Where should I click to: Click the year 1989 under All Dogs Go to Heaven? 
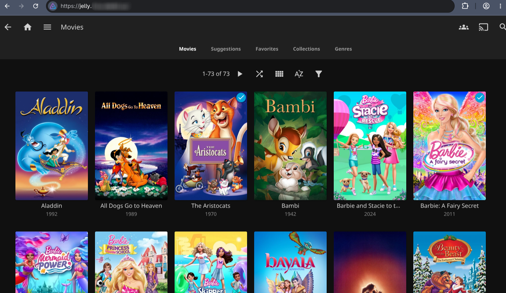pyautogui.click(x=131, y=214)
